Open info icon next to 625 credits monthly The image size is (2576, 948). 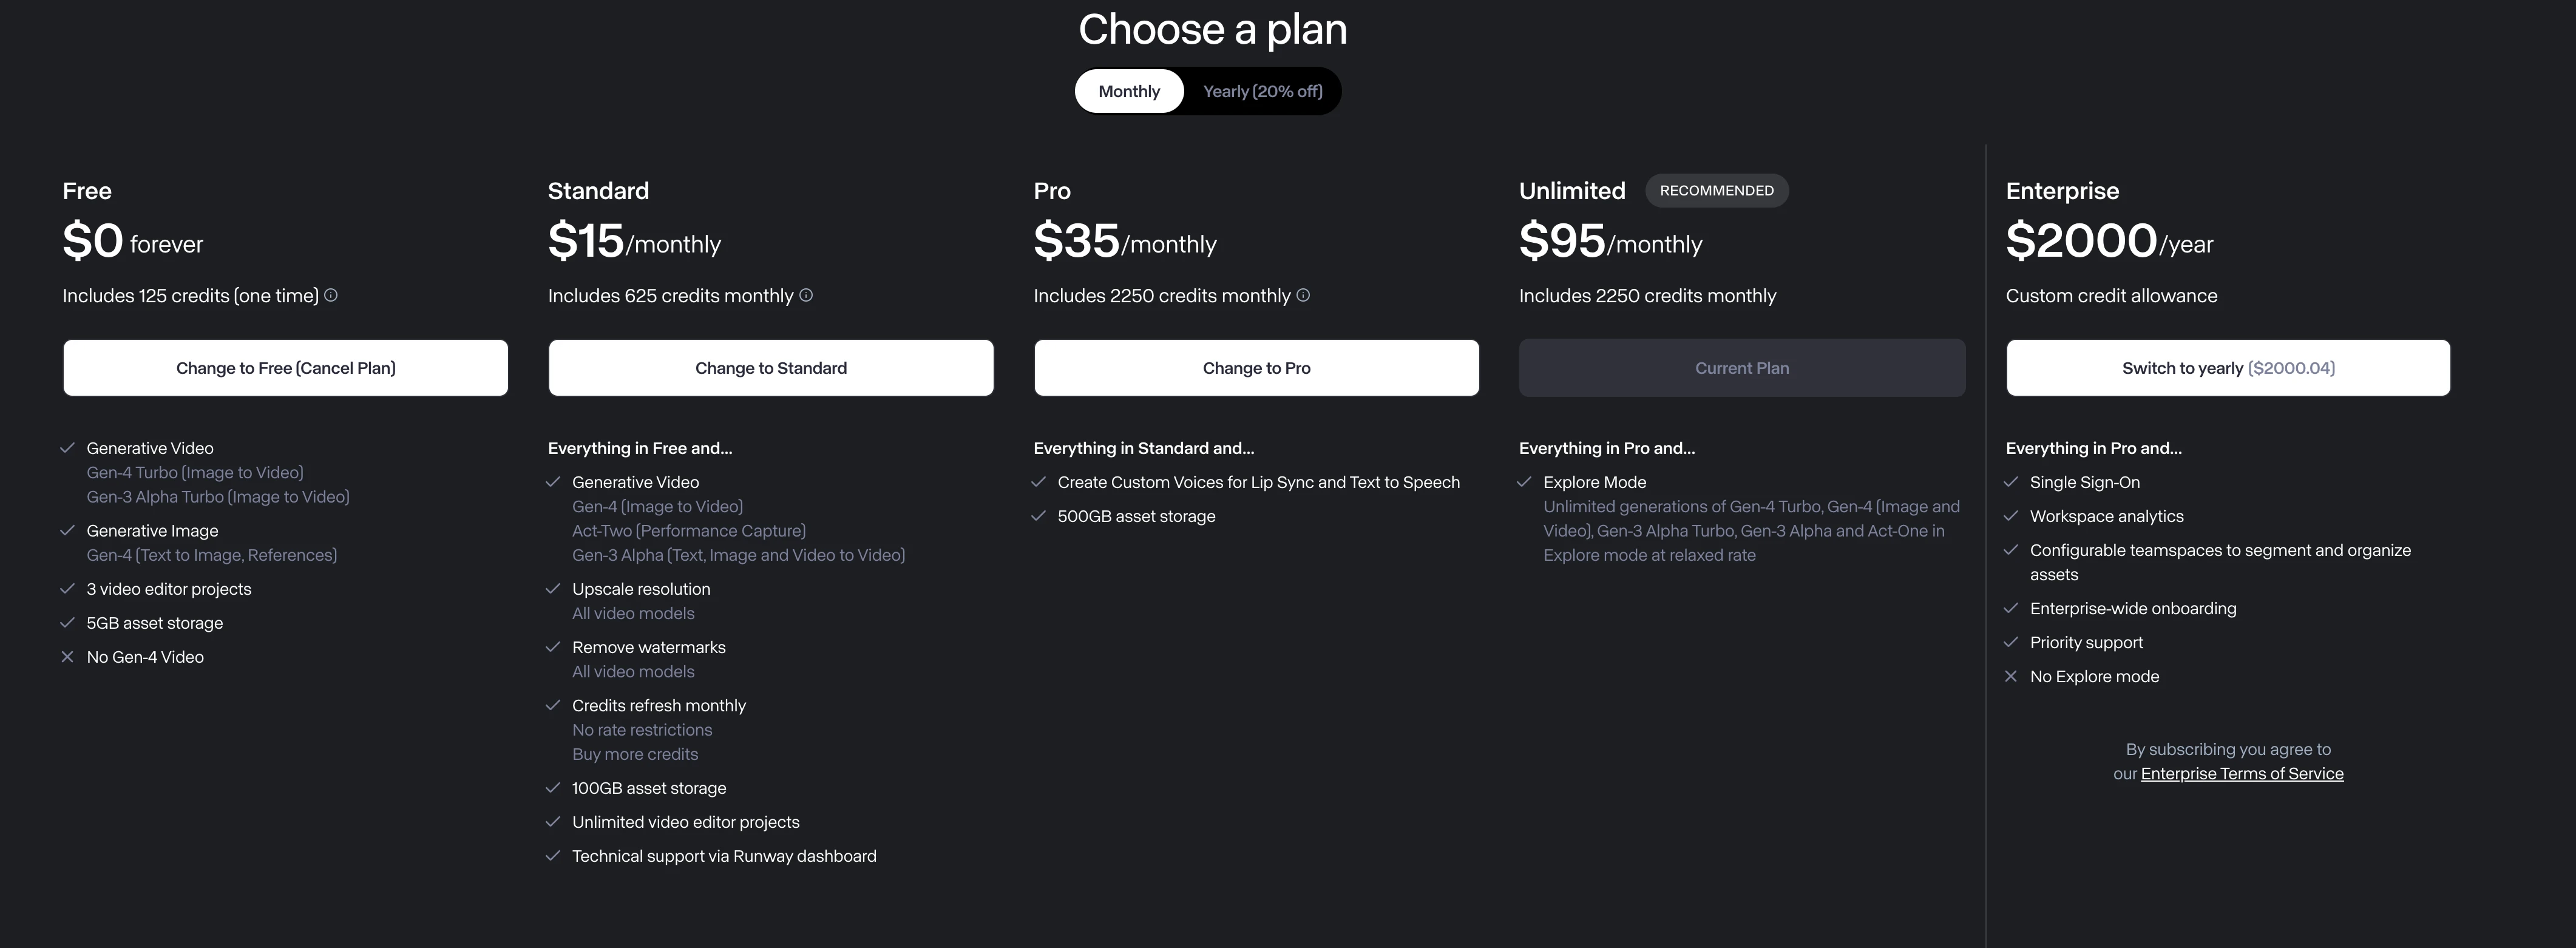(806, 295)
